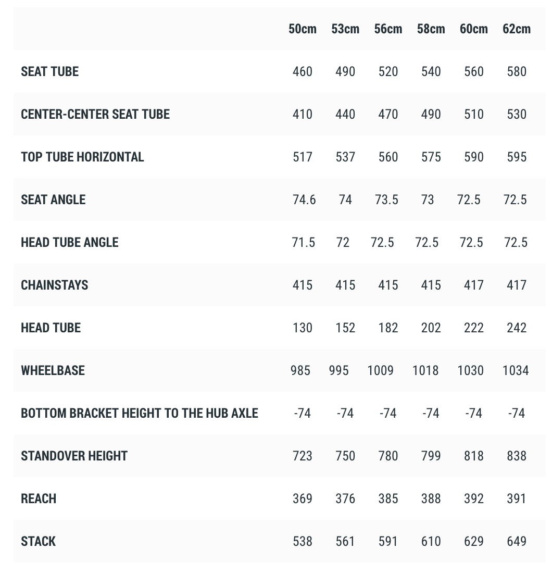Click the CHAINSTAYS row label

click(x=55, y=285)
